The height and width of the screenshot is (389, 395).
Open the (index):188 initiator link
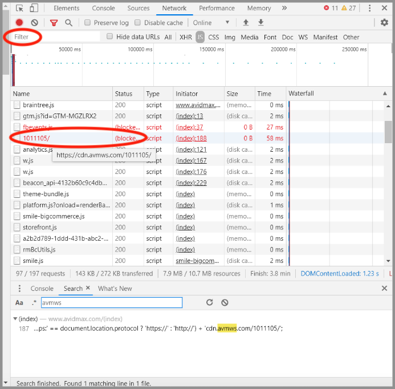click(x=191, y=138)
